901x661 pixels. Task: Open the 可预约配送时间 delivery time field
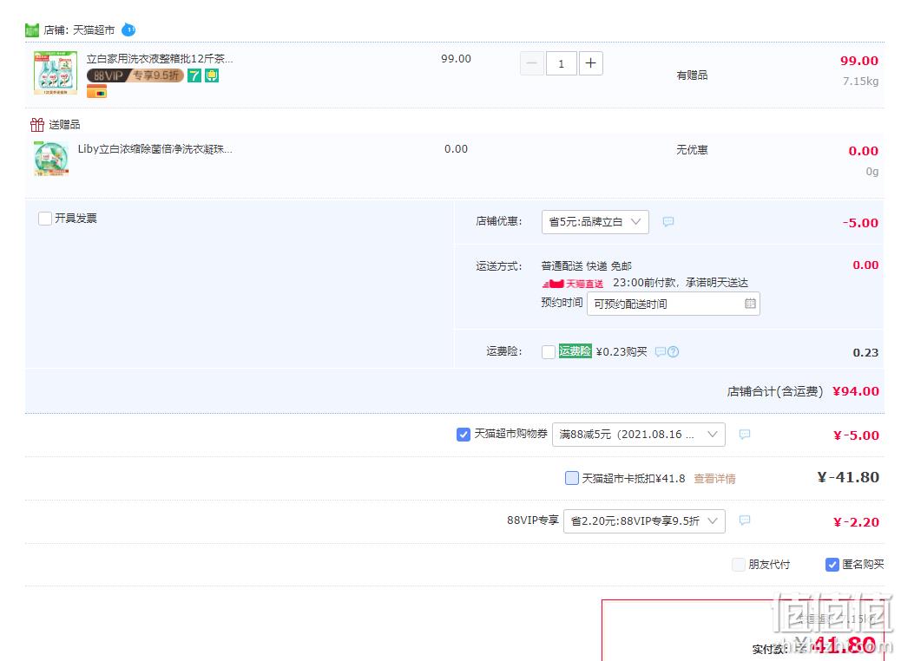(x=674, y=304)
